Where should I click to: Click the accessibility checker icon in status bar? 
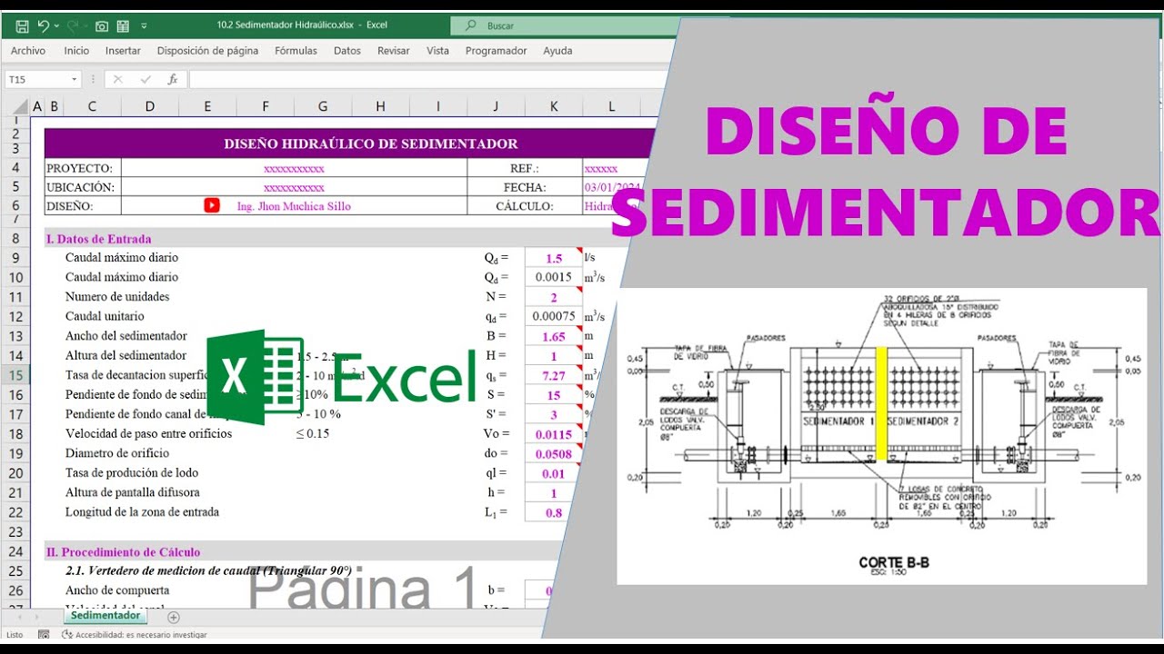[x=67, y=635]
